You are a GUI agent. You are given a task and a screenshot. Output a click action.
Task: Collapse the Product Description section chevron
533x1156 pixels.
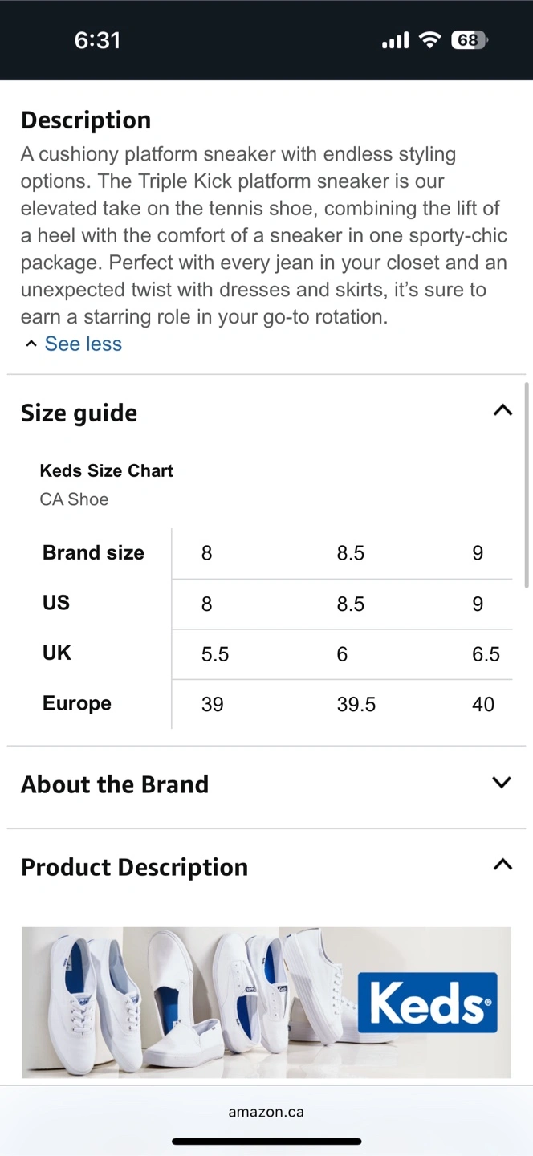point(502,865)
